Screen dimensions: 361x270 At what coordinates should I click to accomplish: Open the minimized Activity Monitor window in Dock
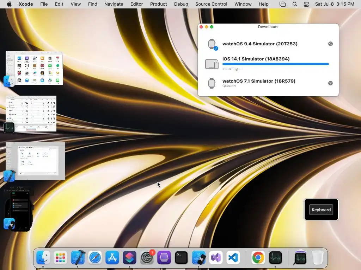pos(300,257)
